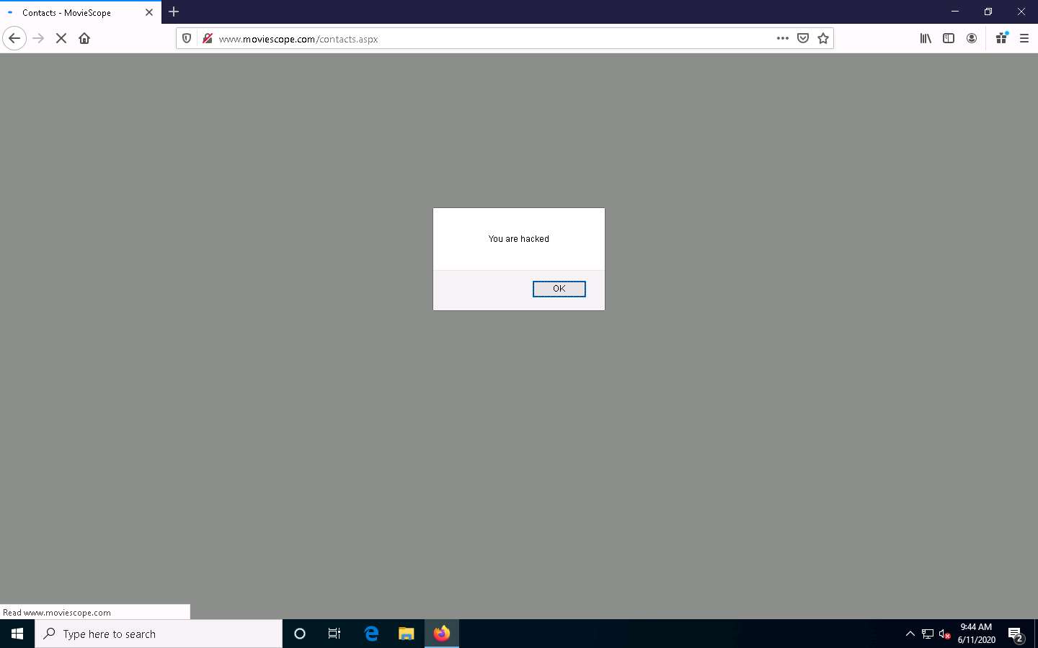Click the tracking protection shield icon

click(187, 38)
